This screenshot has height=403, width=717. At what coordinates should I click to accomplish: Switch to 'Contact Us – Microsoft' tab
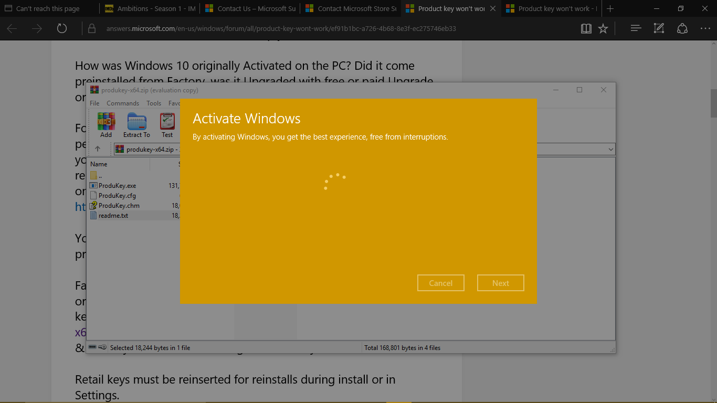pos(250,8)
